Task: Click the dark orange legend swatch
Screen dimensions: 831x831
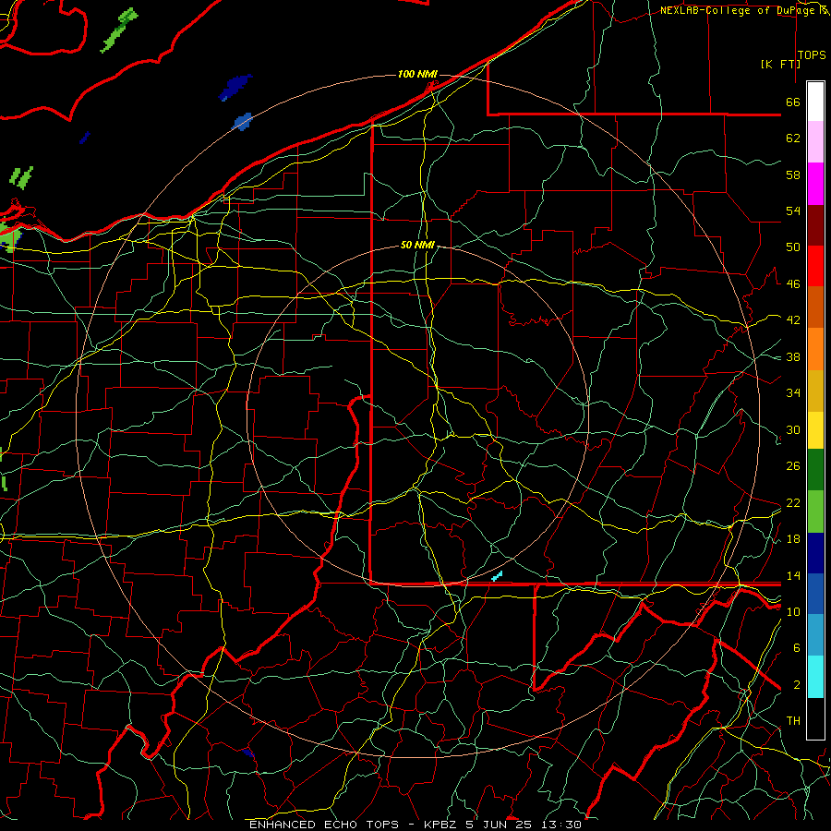Action: click(x=815, y=307)
